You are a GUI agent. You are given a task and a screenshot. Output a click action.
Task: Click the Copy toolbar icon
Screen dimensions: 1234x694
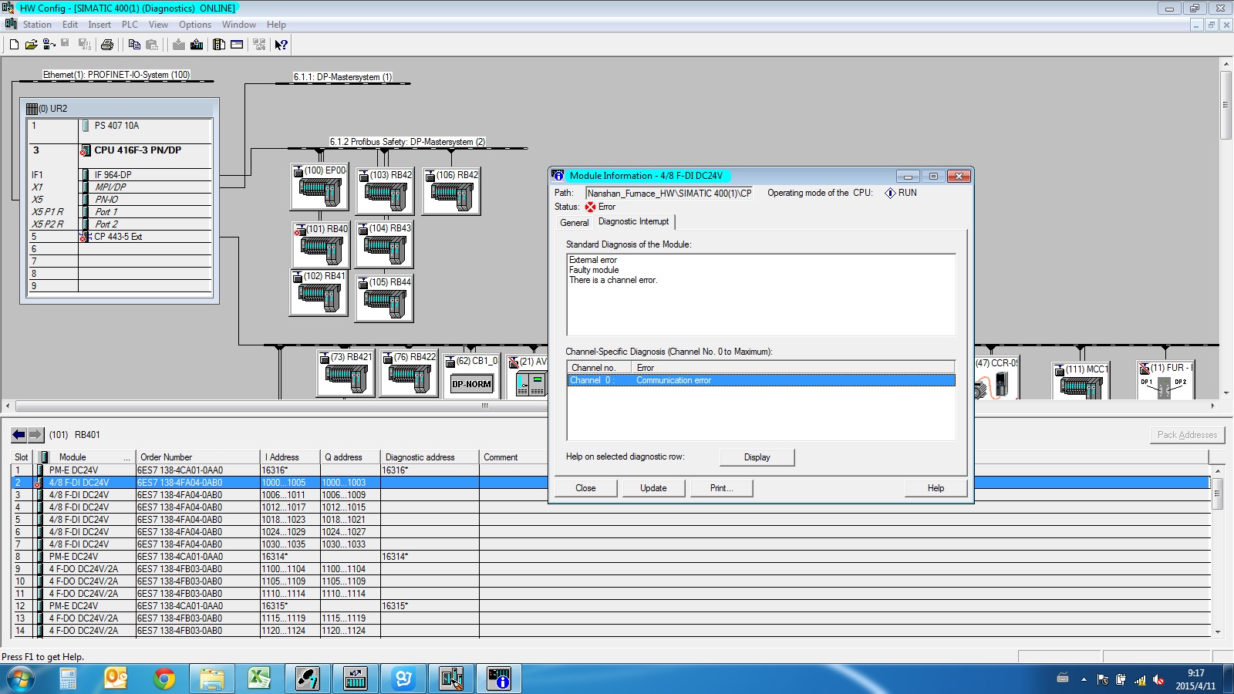tap(134, 45)
